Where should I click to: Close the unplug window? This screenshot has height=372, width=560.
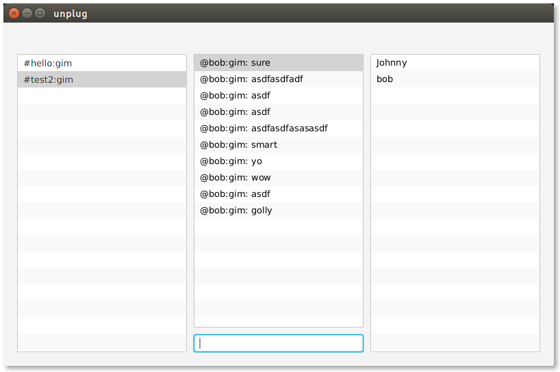click(14, 14)
